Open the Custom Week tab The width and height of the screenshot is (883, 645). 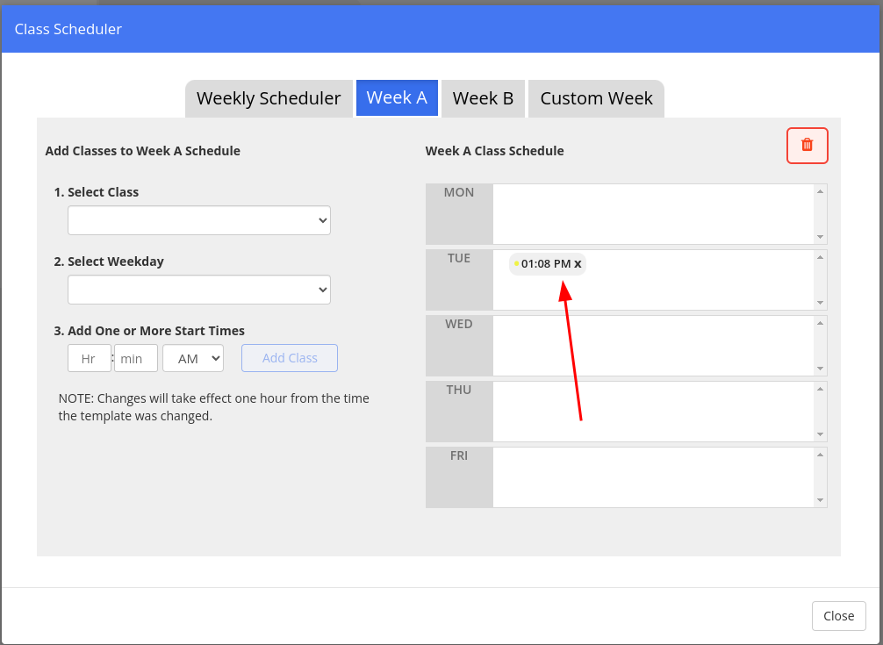click(596, 98)
